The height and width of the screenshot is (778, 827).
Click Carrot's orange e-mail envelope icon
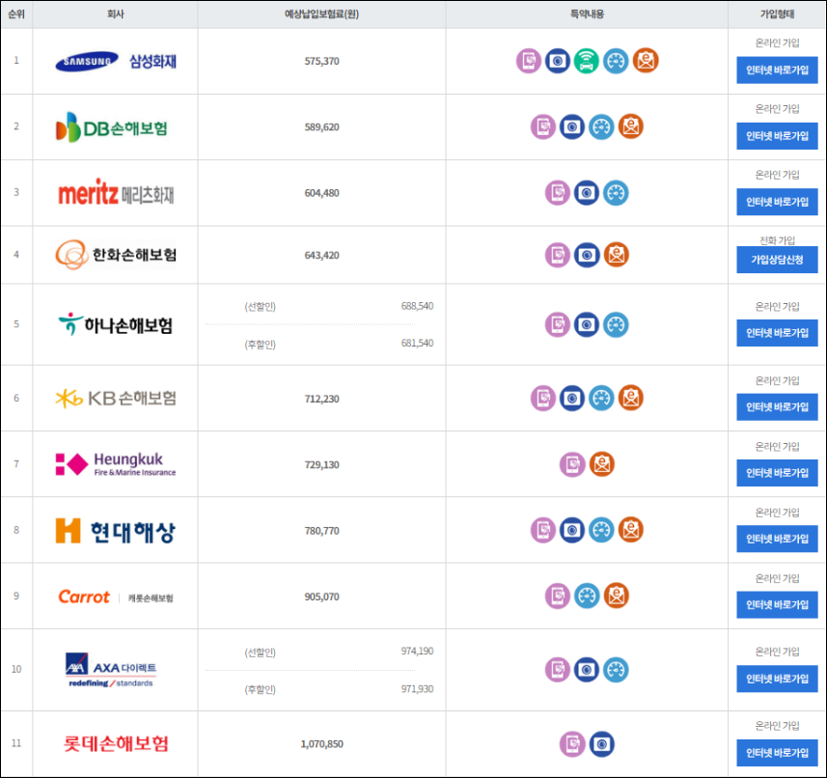616,596
